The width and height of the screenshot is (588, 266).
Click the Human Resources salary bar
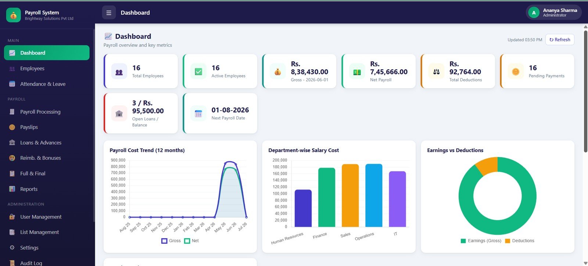[x=303, y=208]
